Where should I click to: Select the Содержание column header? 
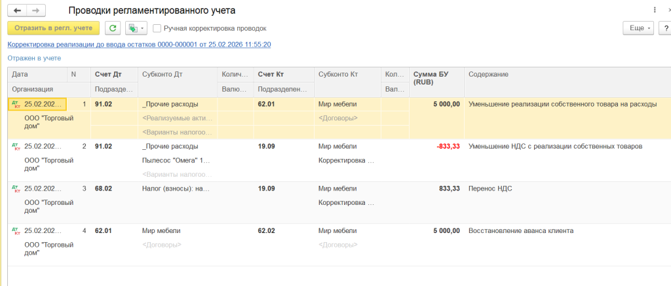488,75
